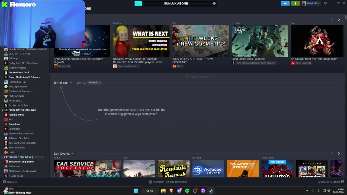Open Spotify from the Windows taskbar

187,191
